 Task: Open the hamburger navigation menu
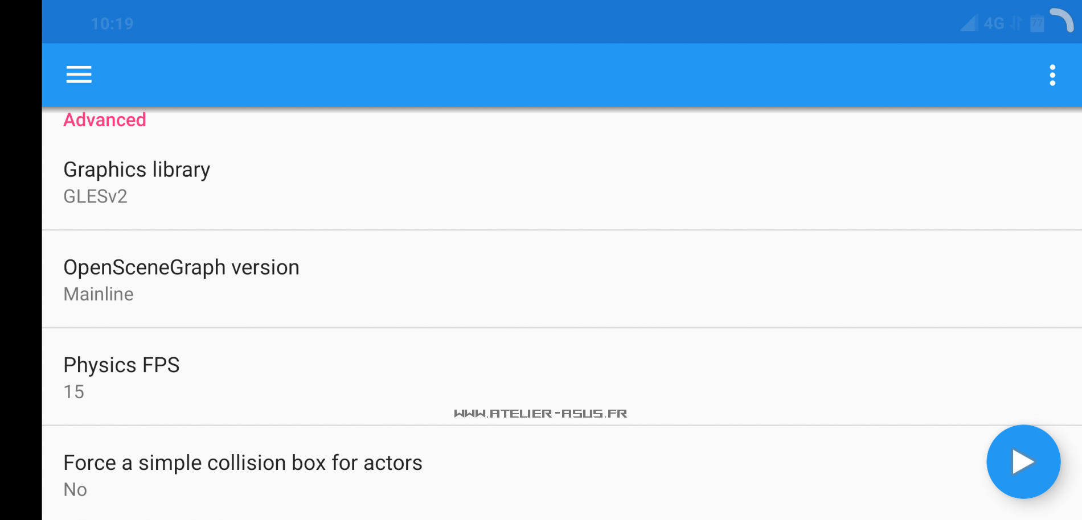(79, 75)
